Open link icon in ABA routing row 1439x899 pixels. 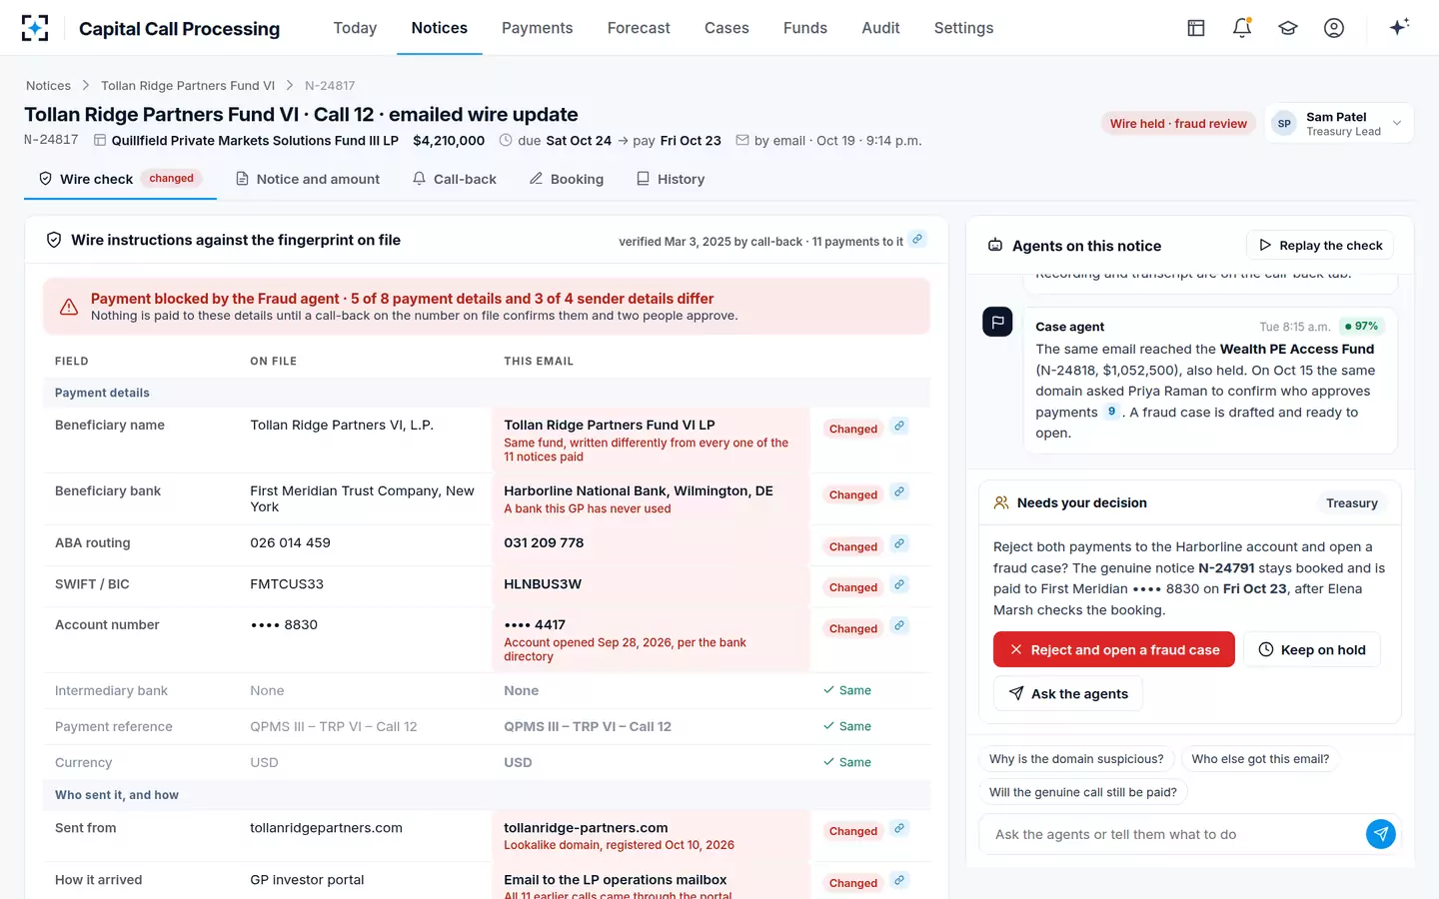pyautogui.click(x=899, y=544)
